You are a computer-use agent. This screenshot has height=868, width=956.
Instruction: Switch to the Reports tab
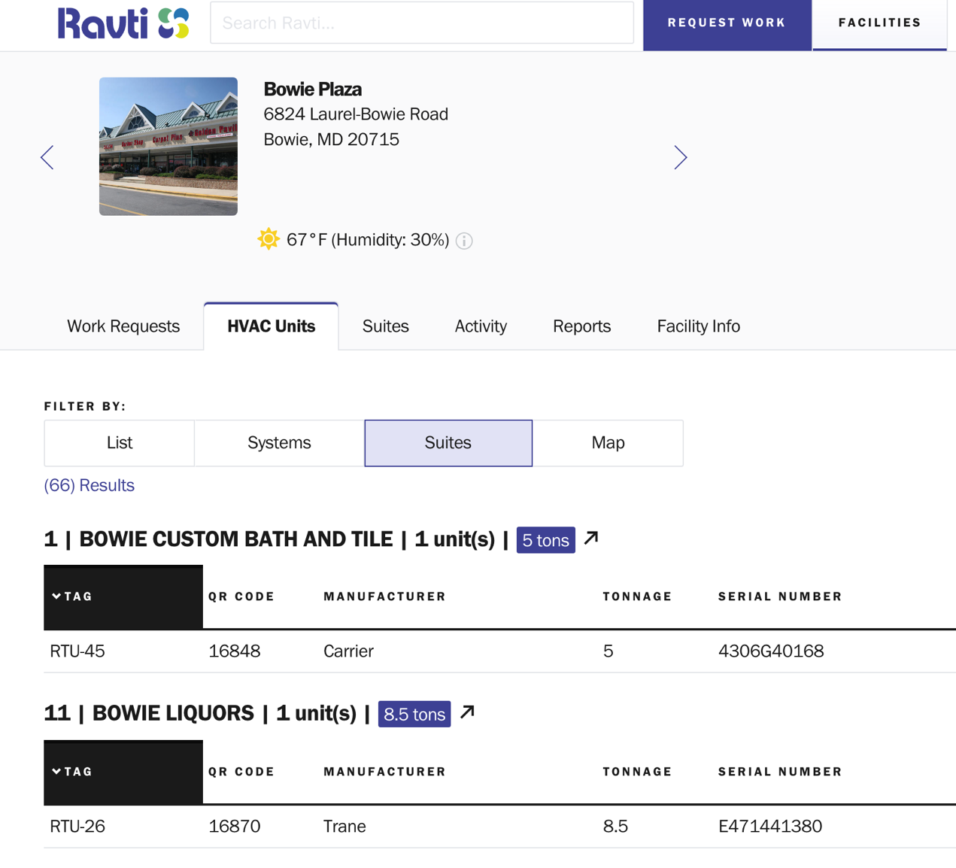pos(581,326)
